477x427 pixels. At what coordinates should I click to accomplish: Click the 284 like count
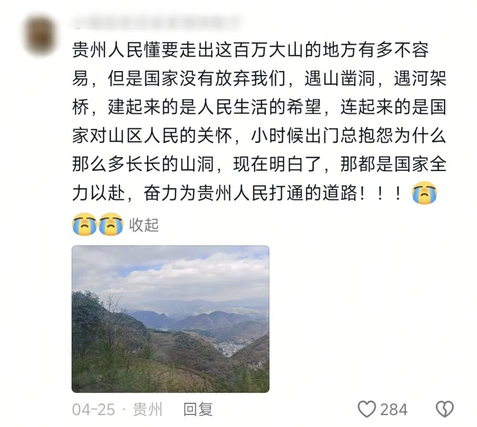click(394, 409)
